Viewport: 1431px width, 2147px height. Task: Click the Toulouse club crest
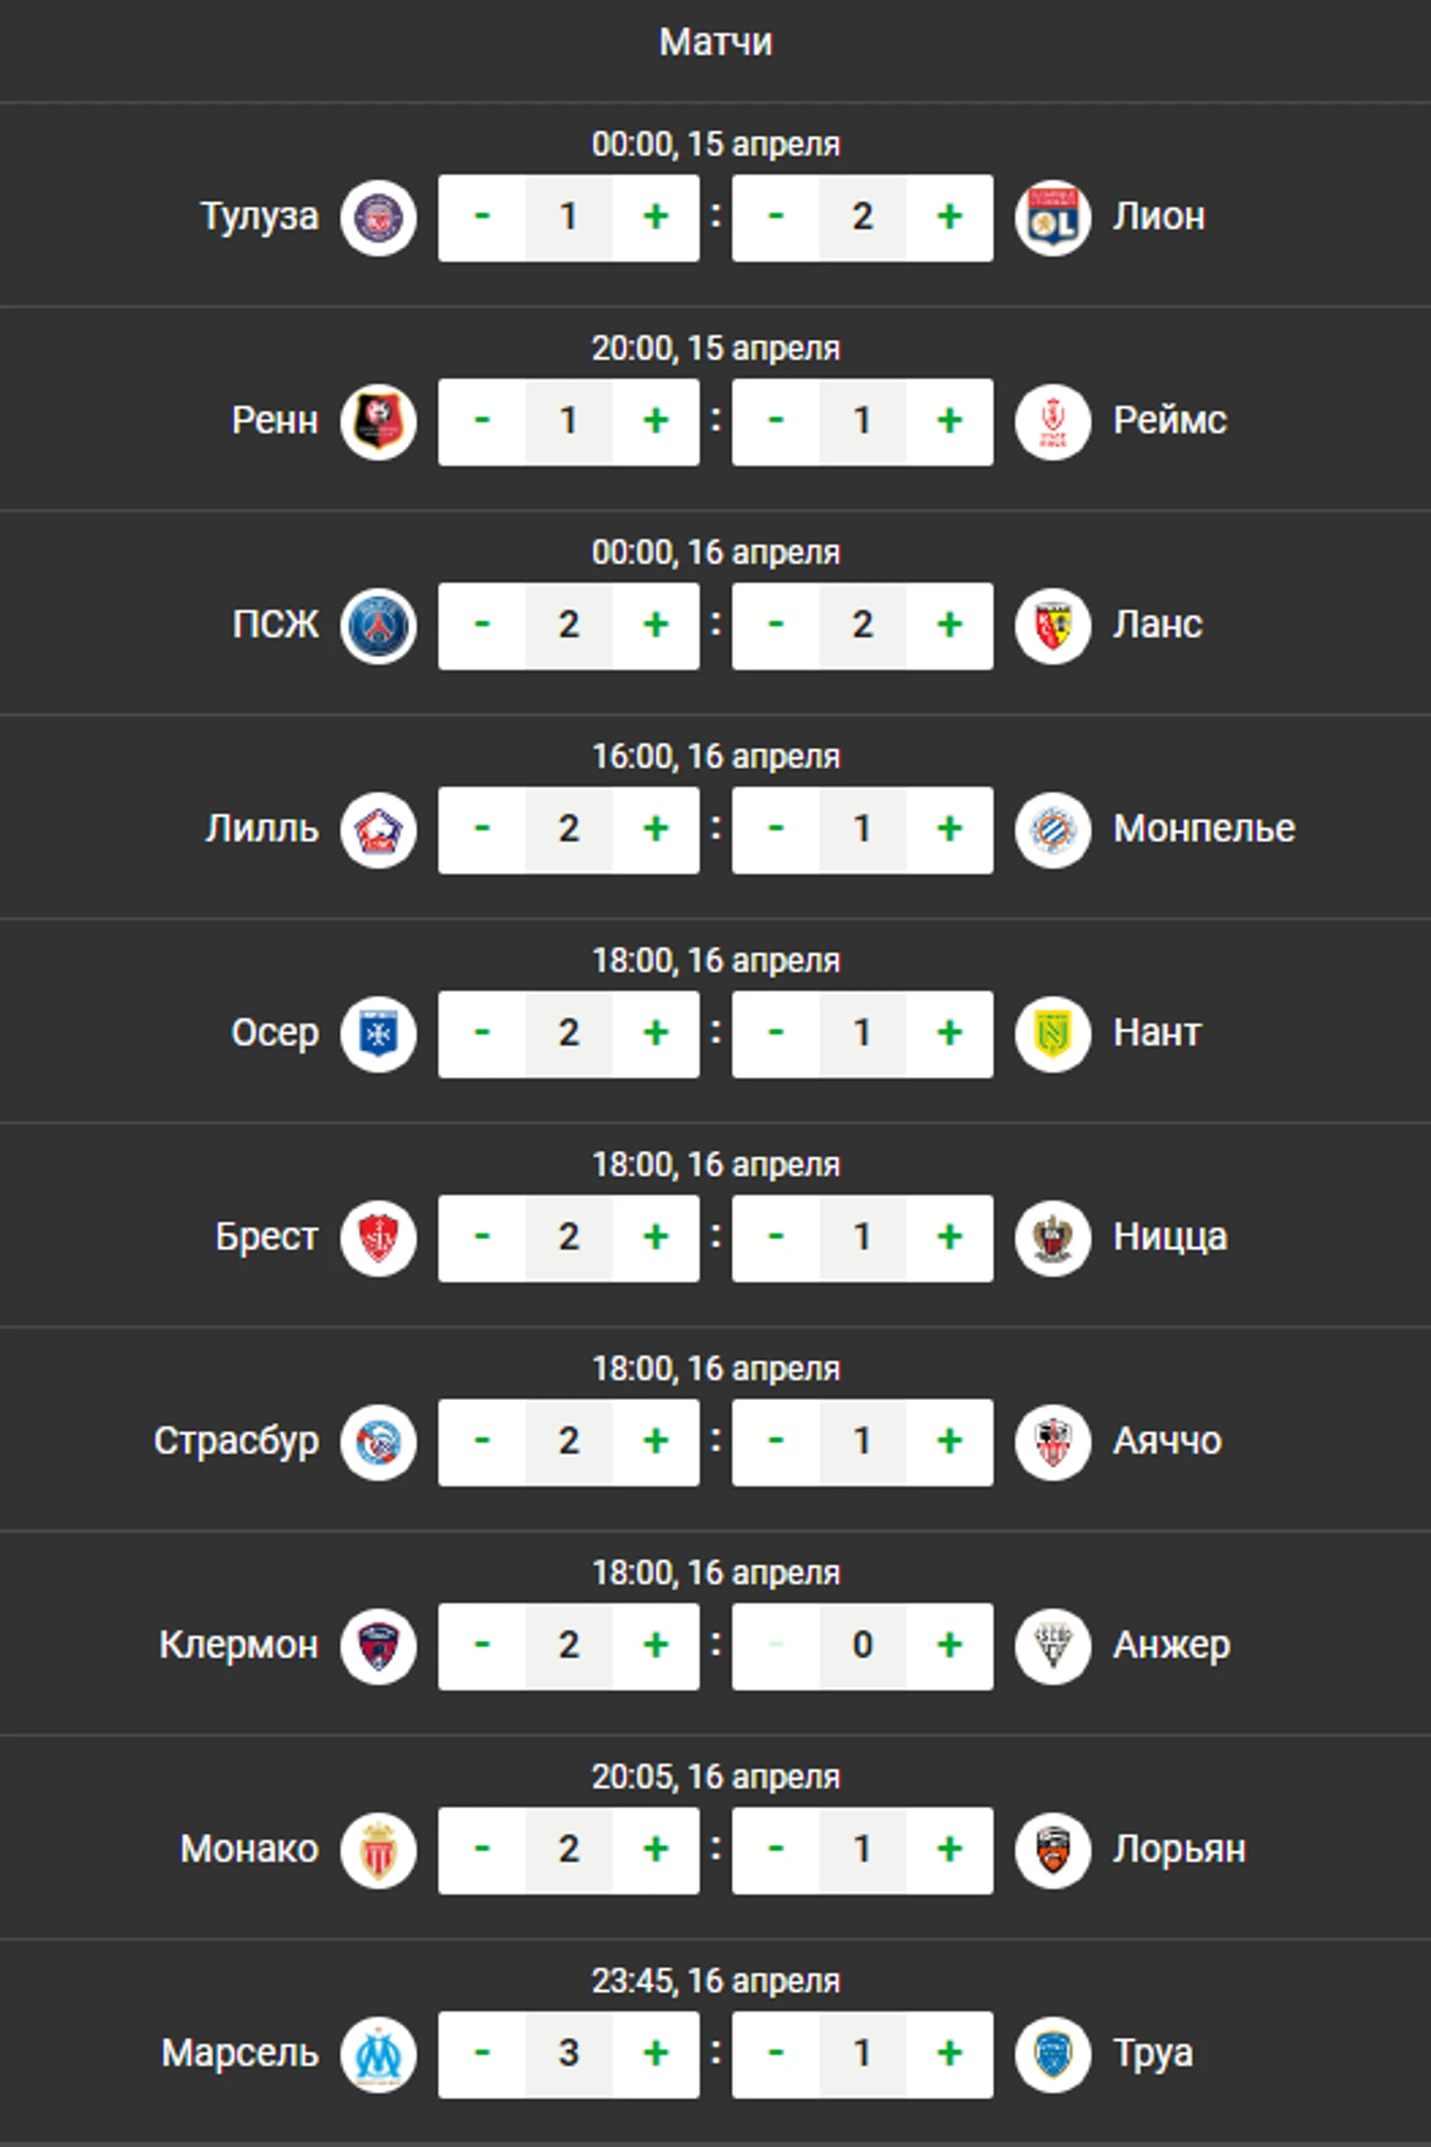pyautogui.click(x=378, y=218)
